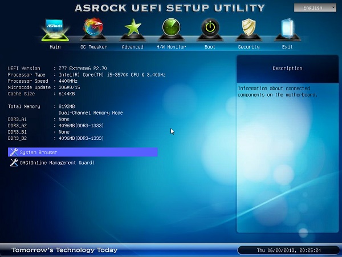Viewport: 342px width, 257px height.
Task: Click the DDR3_B1 None row
Action: click(x=39, y=132)
